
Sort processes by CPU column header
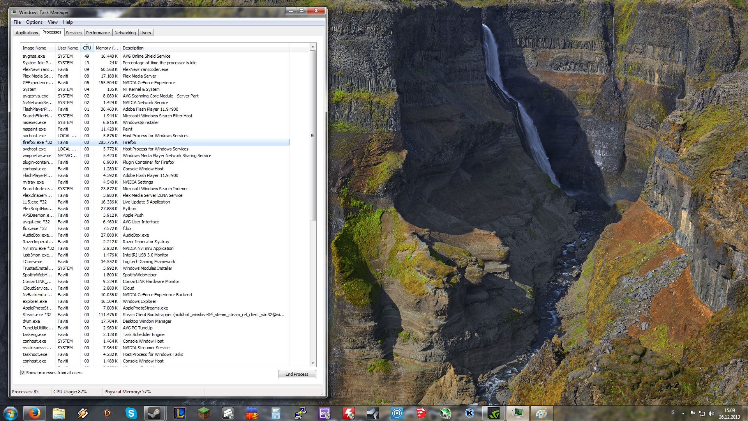(86, 48)
